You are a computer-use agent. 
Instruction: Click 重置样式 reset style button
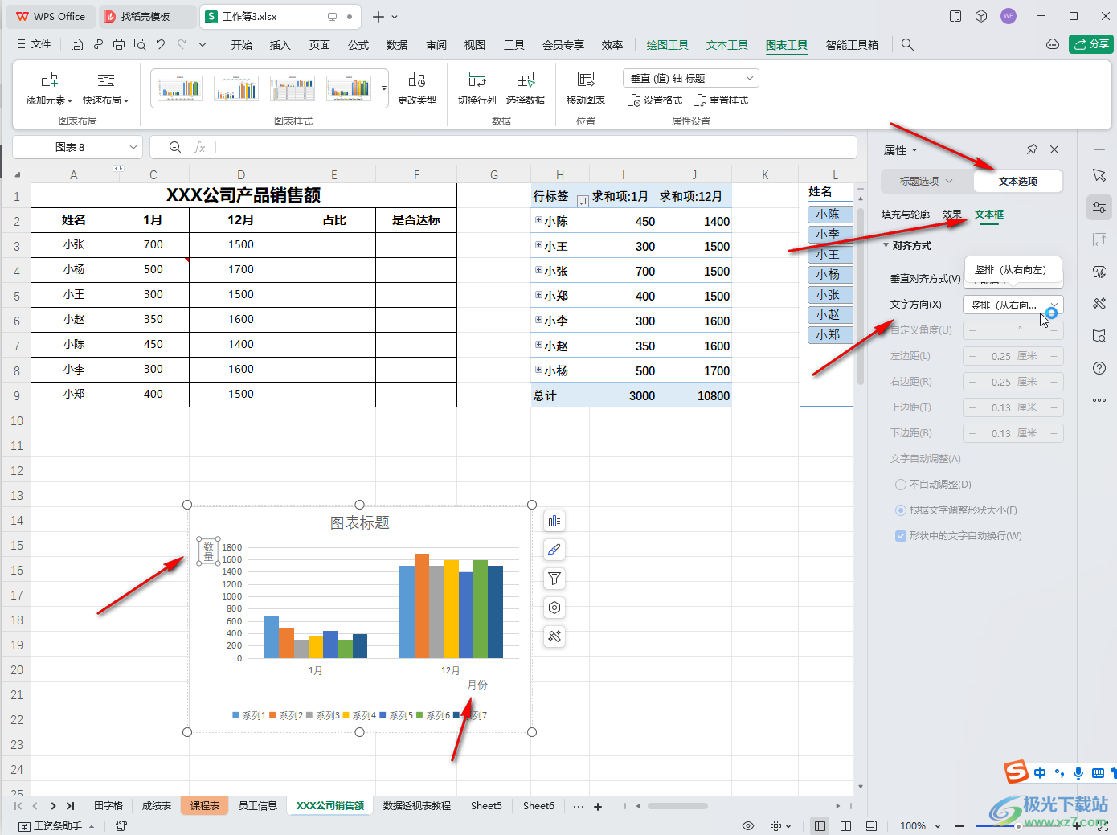(x=721, y=100)
